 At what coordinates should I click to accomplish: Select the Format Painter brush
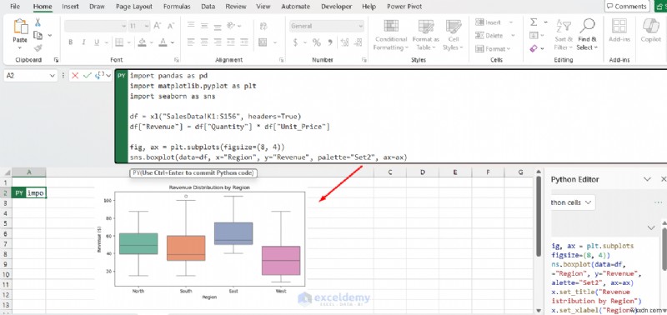tap(38, 48)
